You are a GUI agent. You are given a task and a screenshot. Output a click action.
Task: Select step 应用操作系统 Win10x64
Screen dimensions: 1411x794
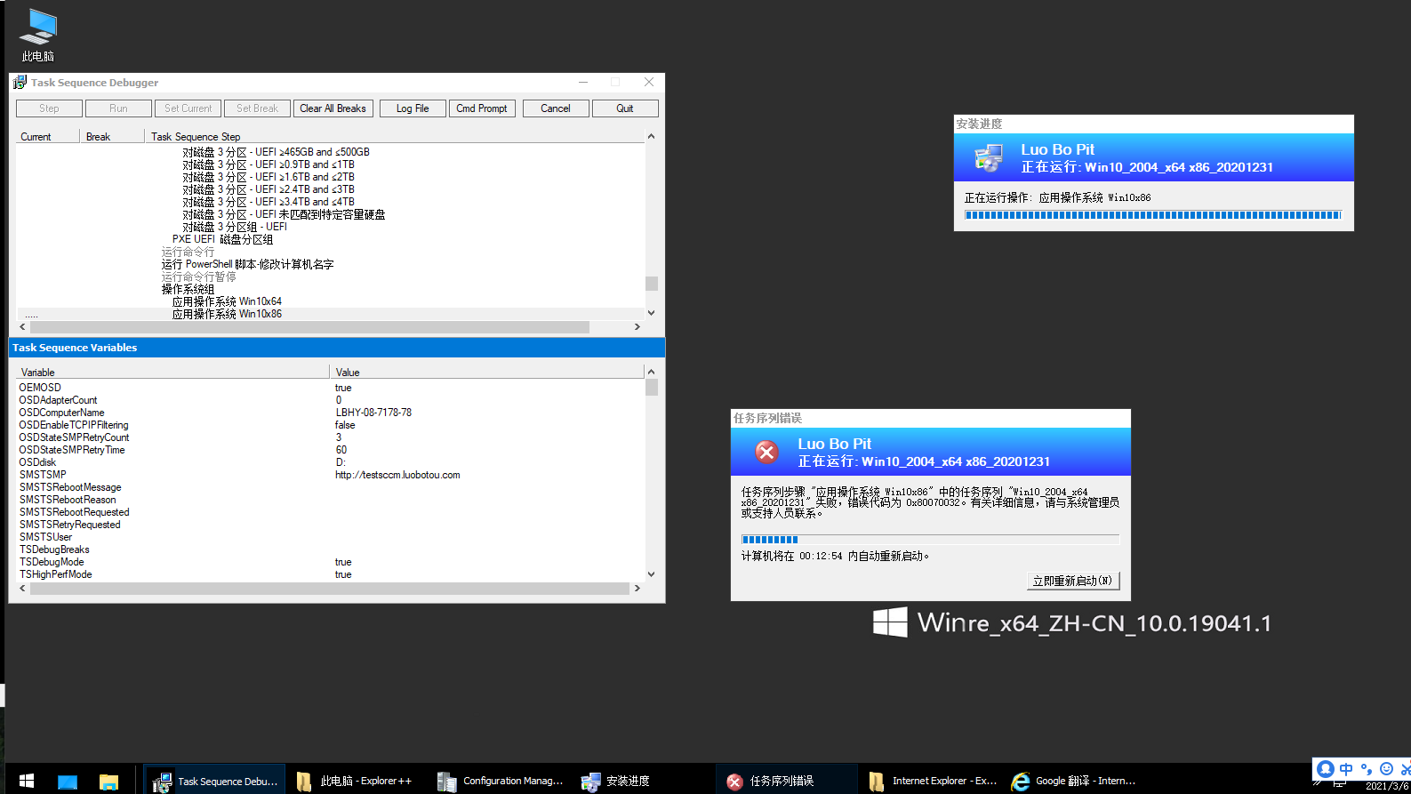point(227,301)
